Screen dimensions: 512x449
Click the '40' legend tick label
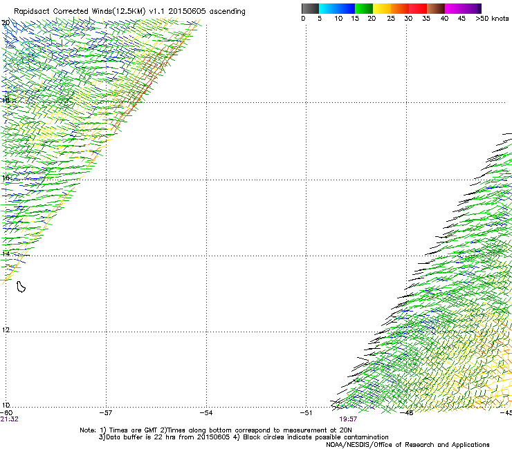point(444,19)
